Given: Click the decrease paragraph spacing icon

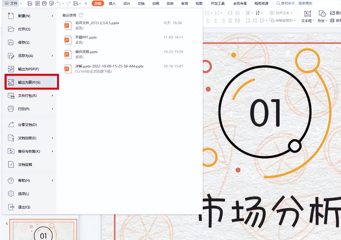Looking at the screenshot, I should pos(255,20).
